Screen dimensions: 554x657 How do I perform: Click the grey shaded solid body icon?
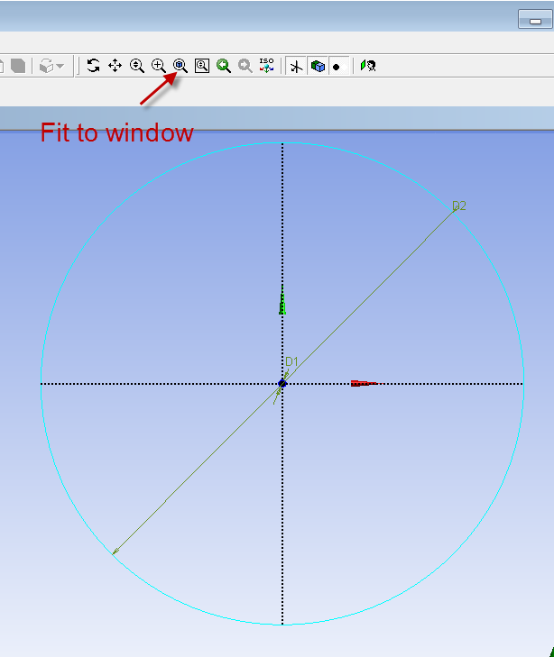tap(18, 66)
